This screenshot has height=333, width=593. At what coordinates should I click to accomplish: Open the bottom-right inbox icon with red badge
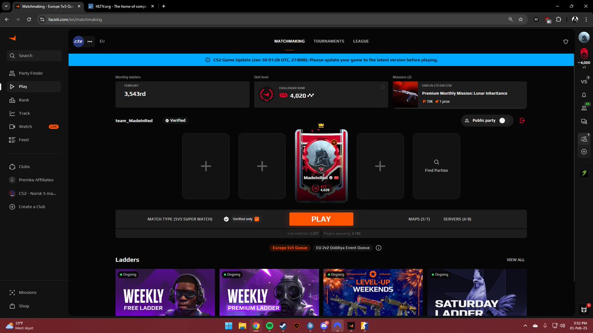click(x=584, y=309)
